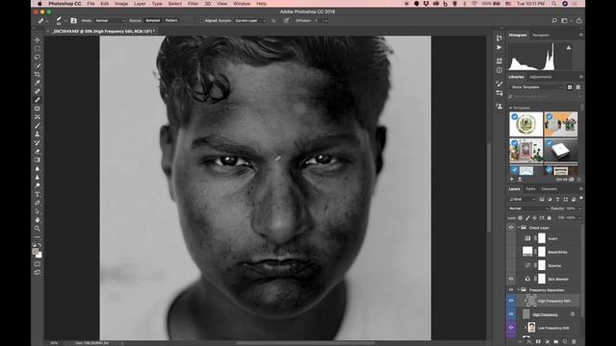The width and height of the screenshot is (616, 346).
Task: Select the Hand tool
Action: (x=38, y=220)
